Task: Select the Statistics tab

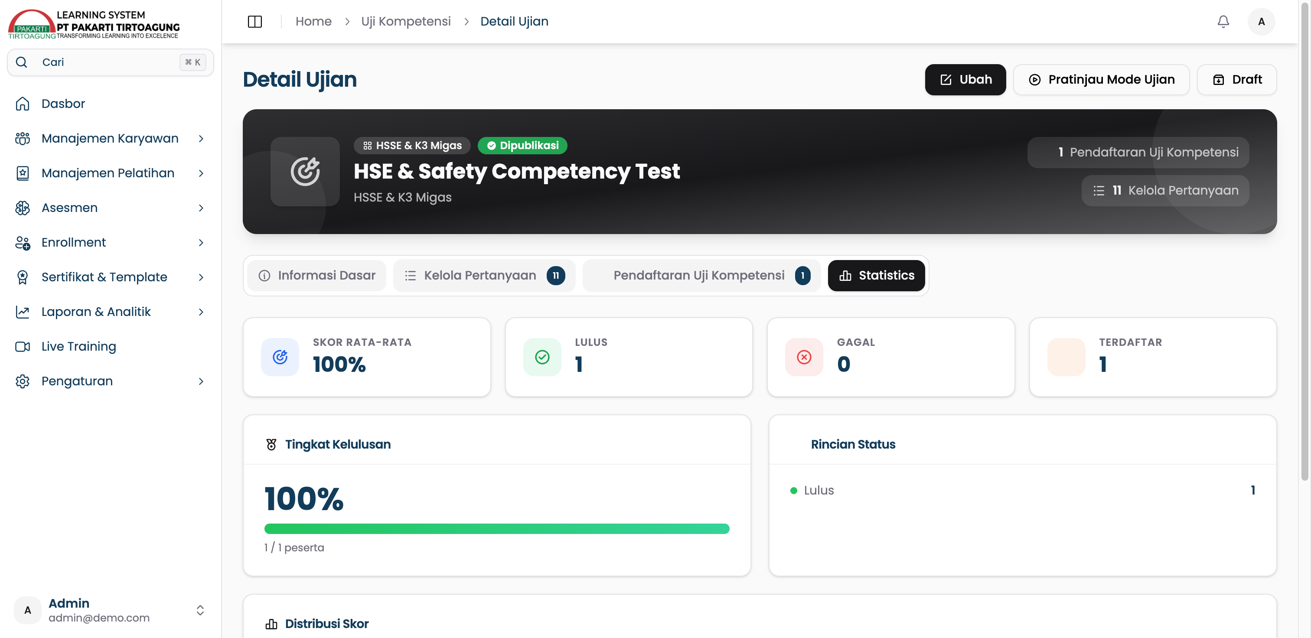Action: 876,275
